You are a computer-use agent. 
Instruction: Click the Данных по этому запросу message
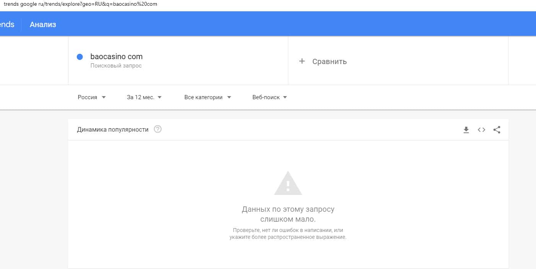(288, 214)
